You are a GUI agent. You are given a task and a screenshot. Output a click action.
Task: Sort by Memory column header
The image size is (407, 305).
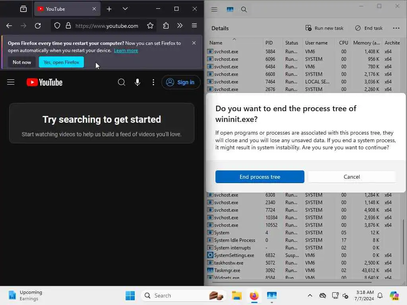366,43
